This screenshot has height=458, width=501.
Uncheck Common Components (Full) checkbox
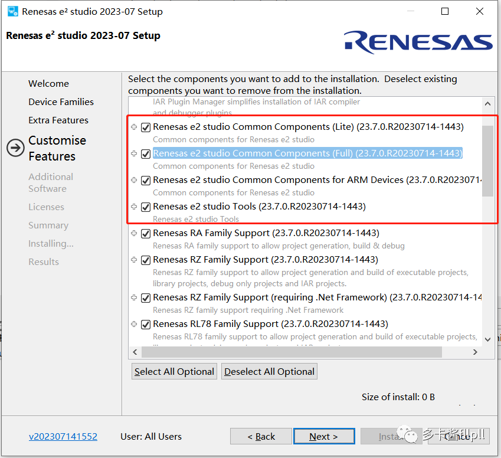[x=146, y=153]
